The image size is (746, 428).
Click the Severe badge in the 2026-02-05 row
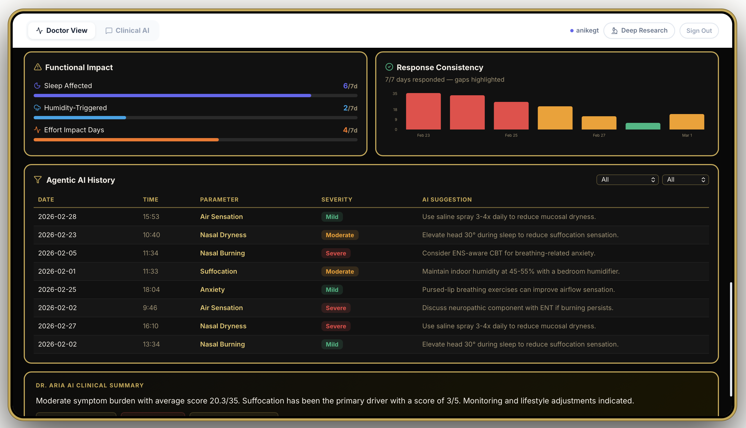tap(336, 253)
